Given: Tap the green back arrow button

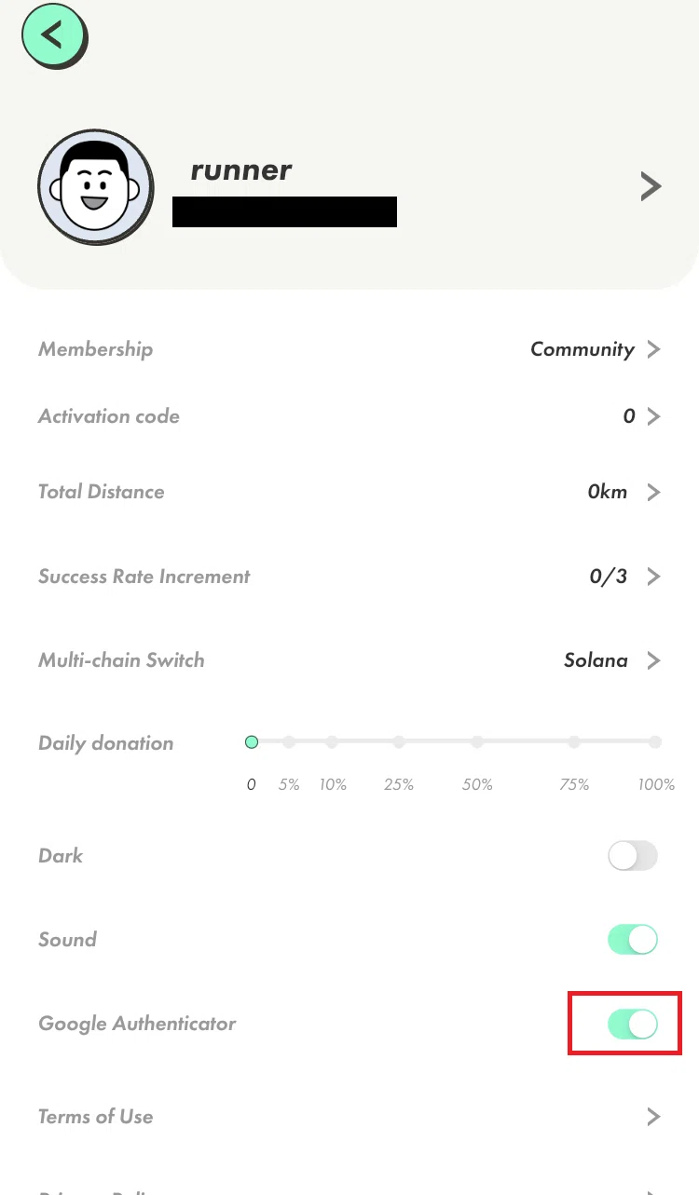Looking at the screenshot, I should (x=54, y=36).
